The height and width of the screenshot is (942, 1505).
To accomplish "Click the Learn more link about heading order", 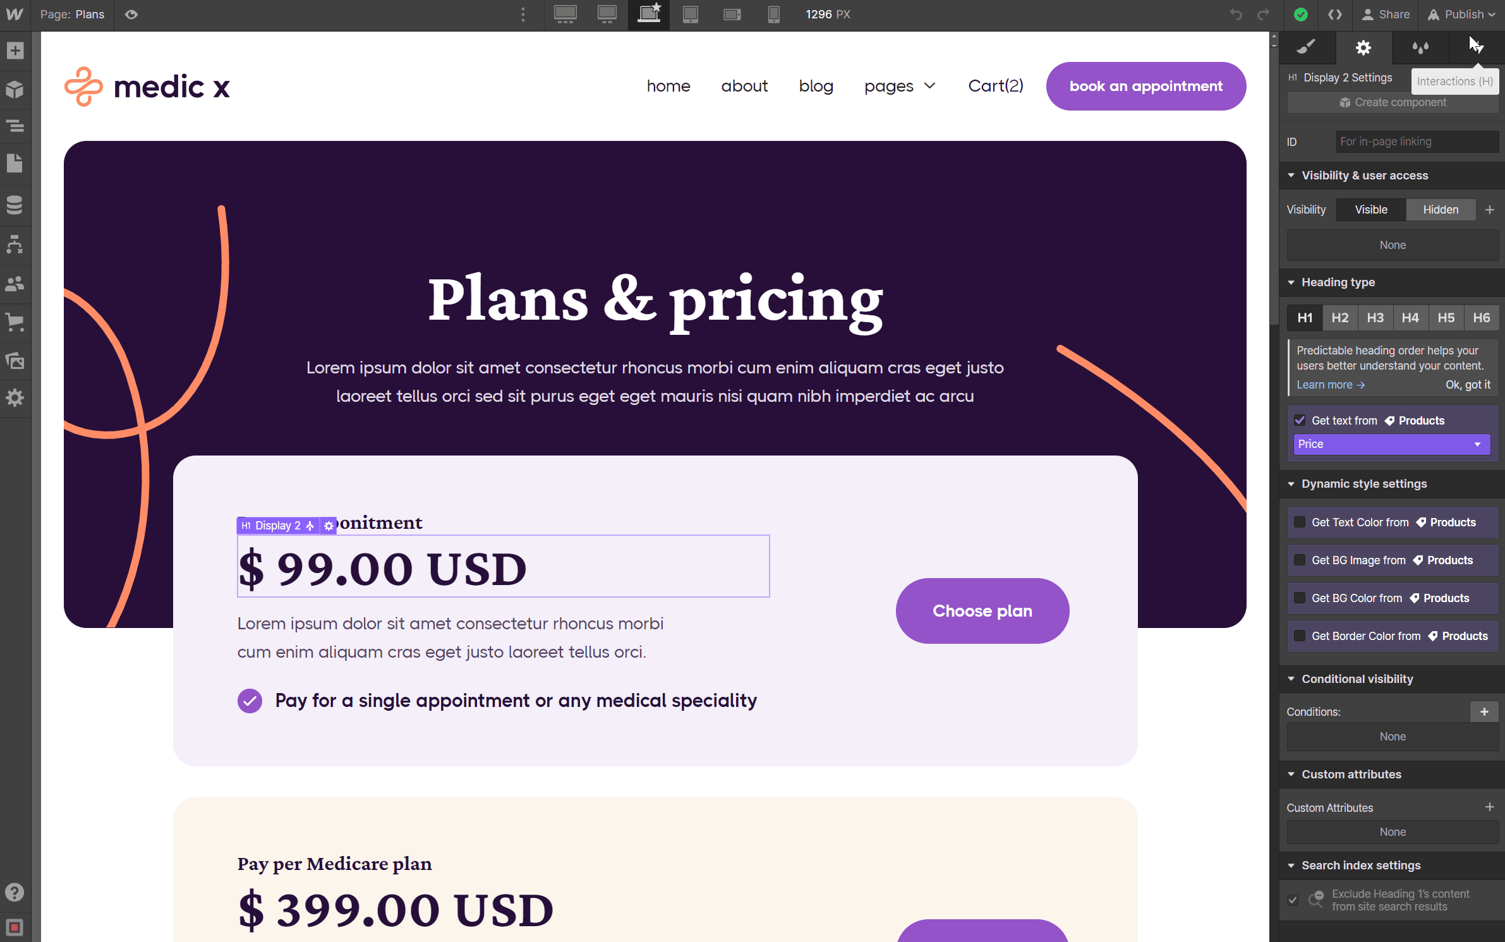I will [1329, 384].
